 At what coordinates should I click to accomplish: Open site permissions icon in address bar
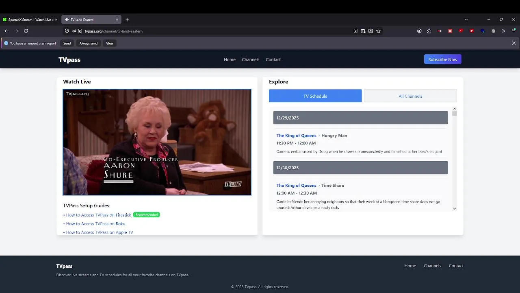point(74,31)
